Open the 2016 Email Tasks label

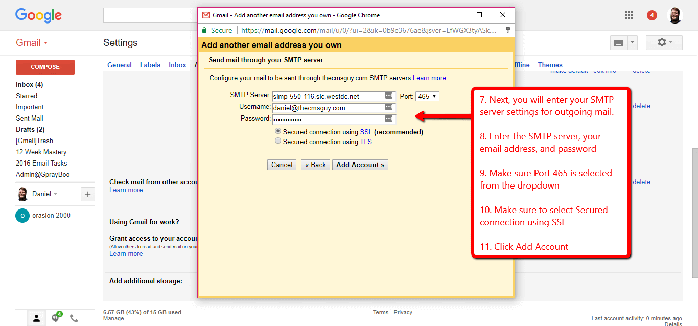coord(41,163)
